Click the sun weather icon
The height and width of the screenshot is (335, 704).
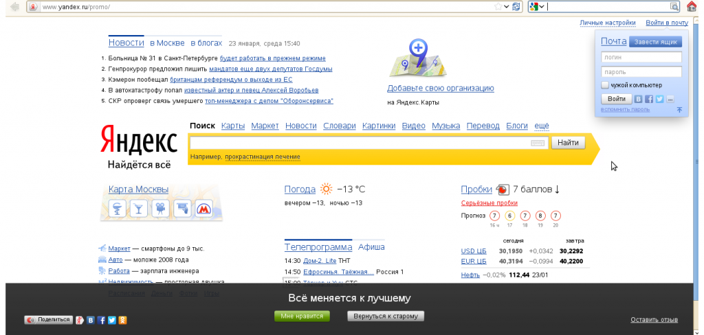(327, 189)
